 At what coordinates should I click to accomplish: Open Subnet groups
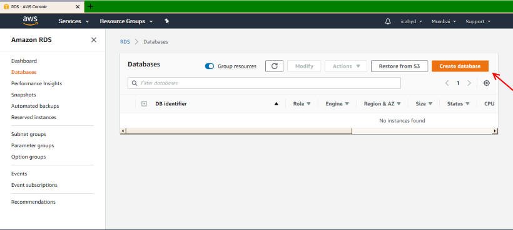[28, 134]
